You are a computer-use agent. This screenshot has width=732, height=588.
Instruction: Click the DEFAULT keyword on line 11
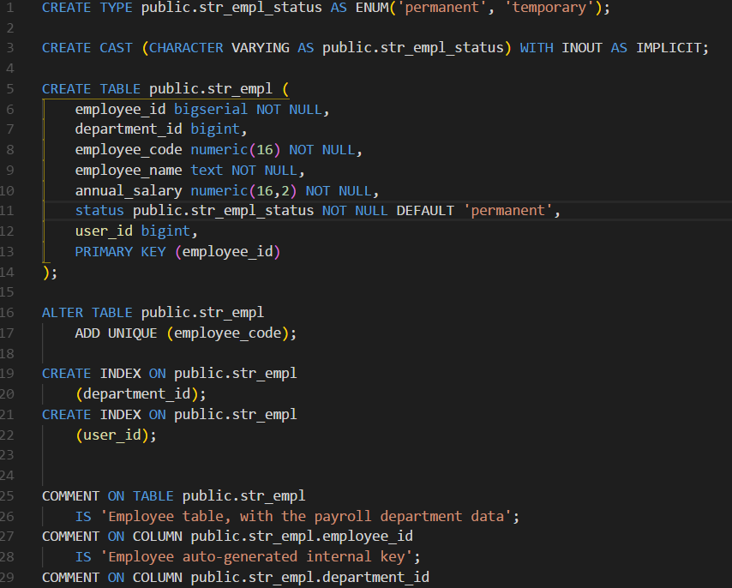tap(425, 211)
